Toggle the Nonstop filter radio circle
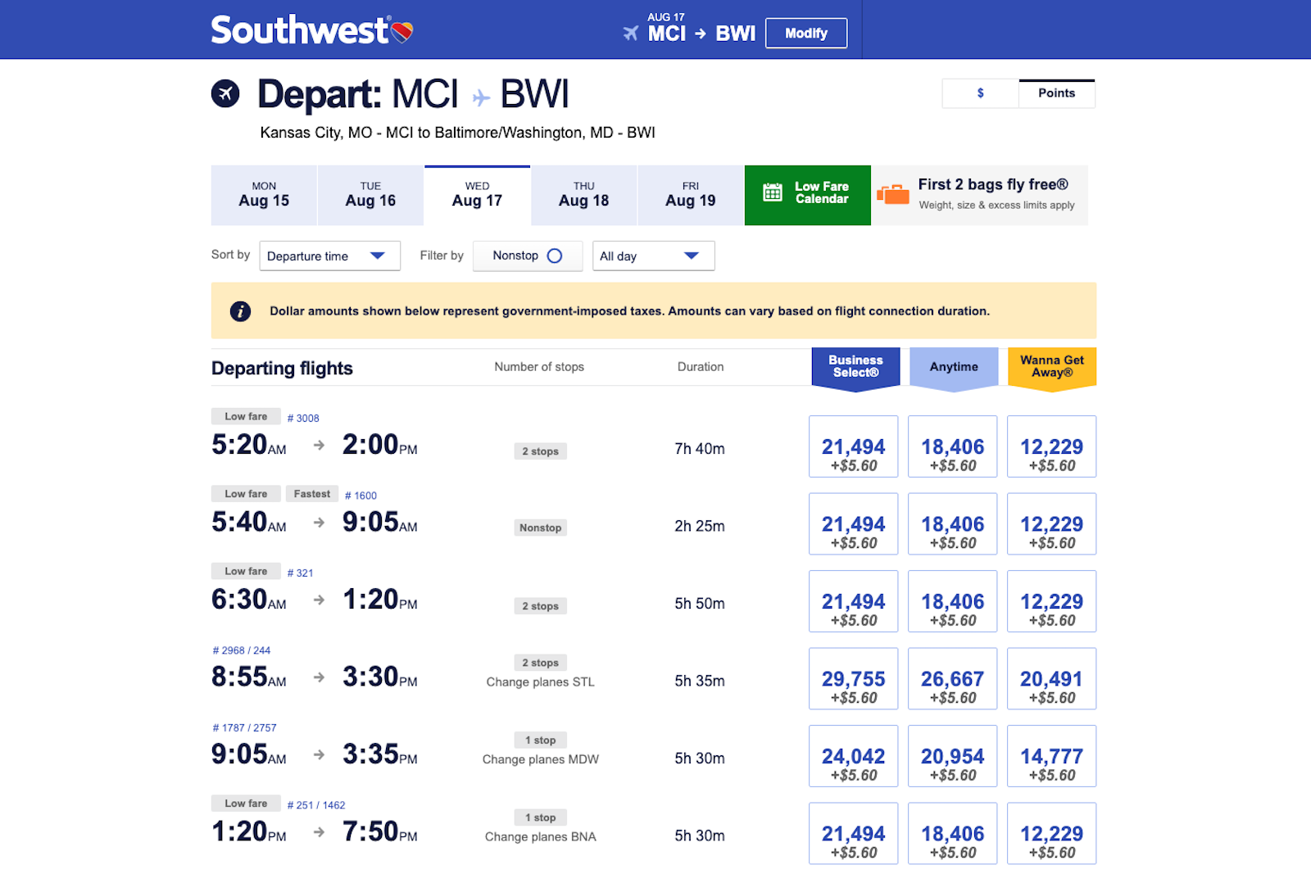This screenshot has width=1311, height=874. (x=555, y=256)
